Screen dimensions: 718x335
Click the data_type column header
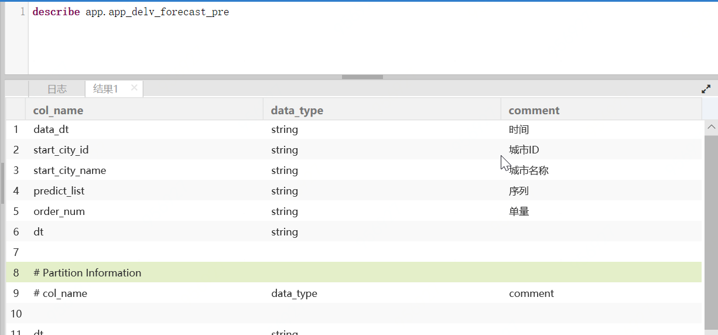click(x=297, y=110)
